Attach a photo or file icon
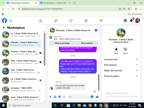The height and width of the screenshot is (108, 144). click(55, 97)
